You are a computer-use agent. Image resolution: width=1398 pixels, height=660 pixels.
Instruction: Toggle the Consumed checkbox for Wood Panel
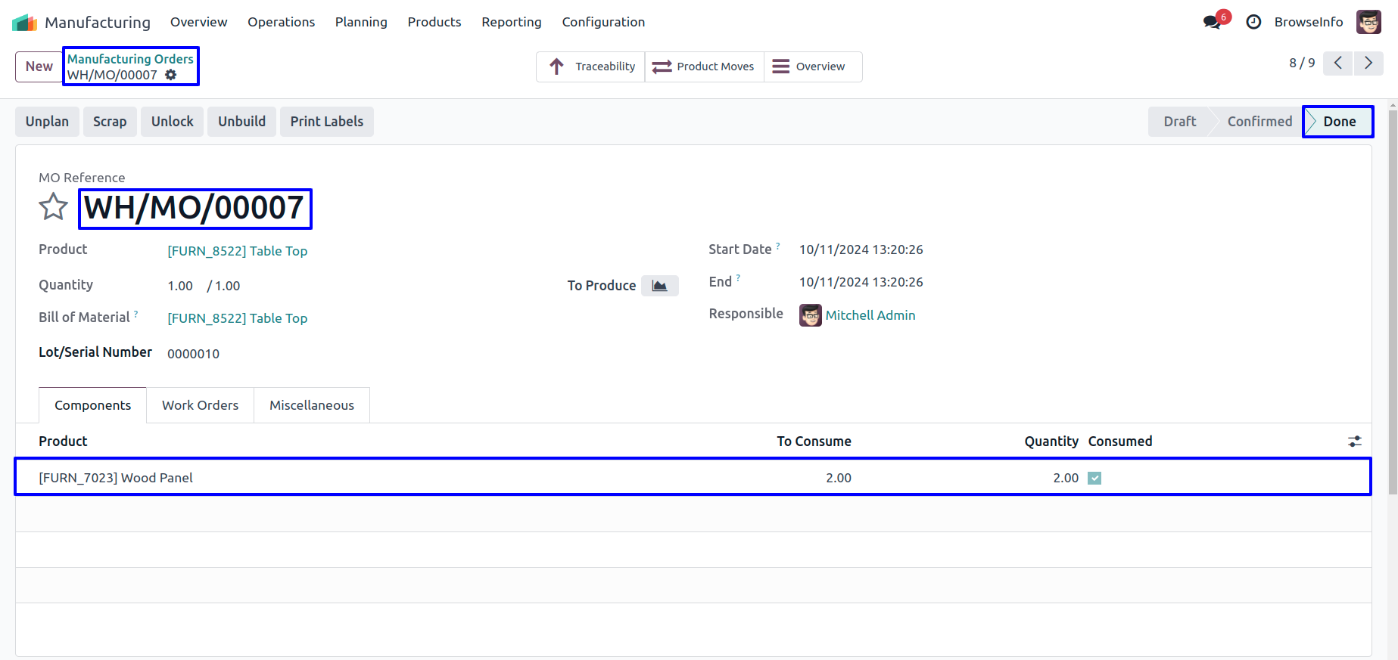tap(1094, 478)
